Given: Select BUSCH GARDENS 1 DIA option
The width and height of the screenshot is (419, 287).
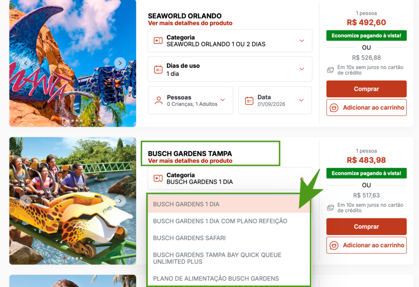Looking at the screenshot, I should 229,204.
